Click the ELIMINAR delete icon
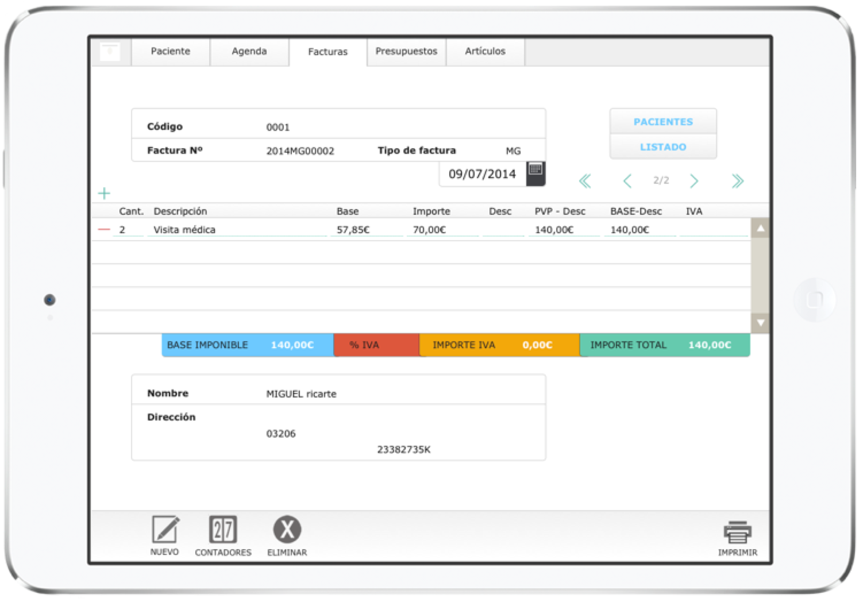 pyautogui.click(x=287, y=530)
